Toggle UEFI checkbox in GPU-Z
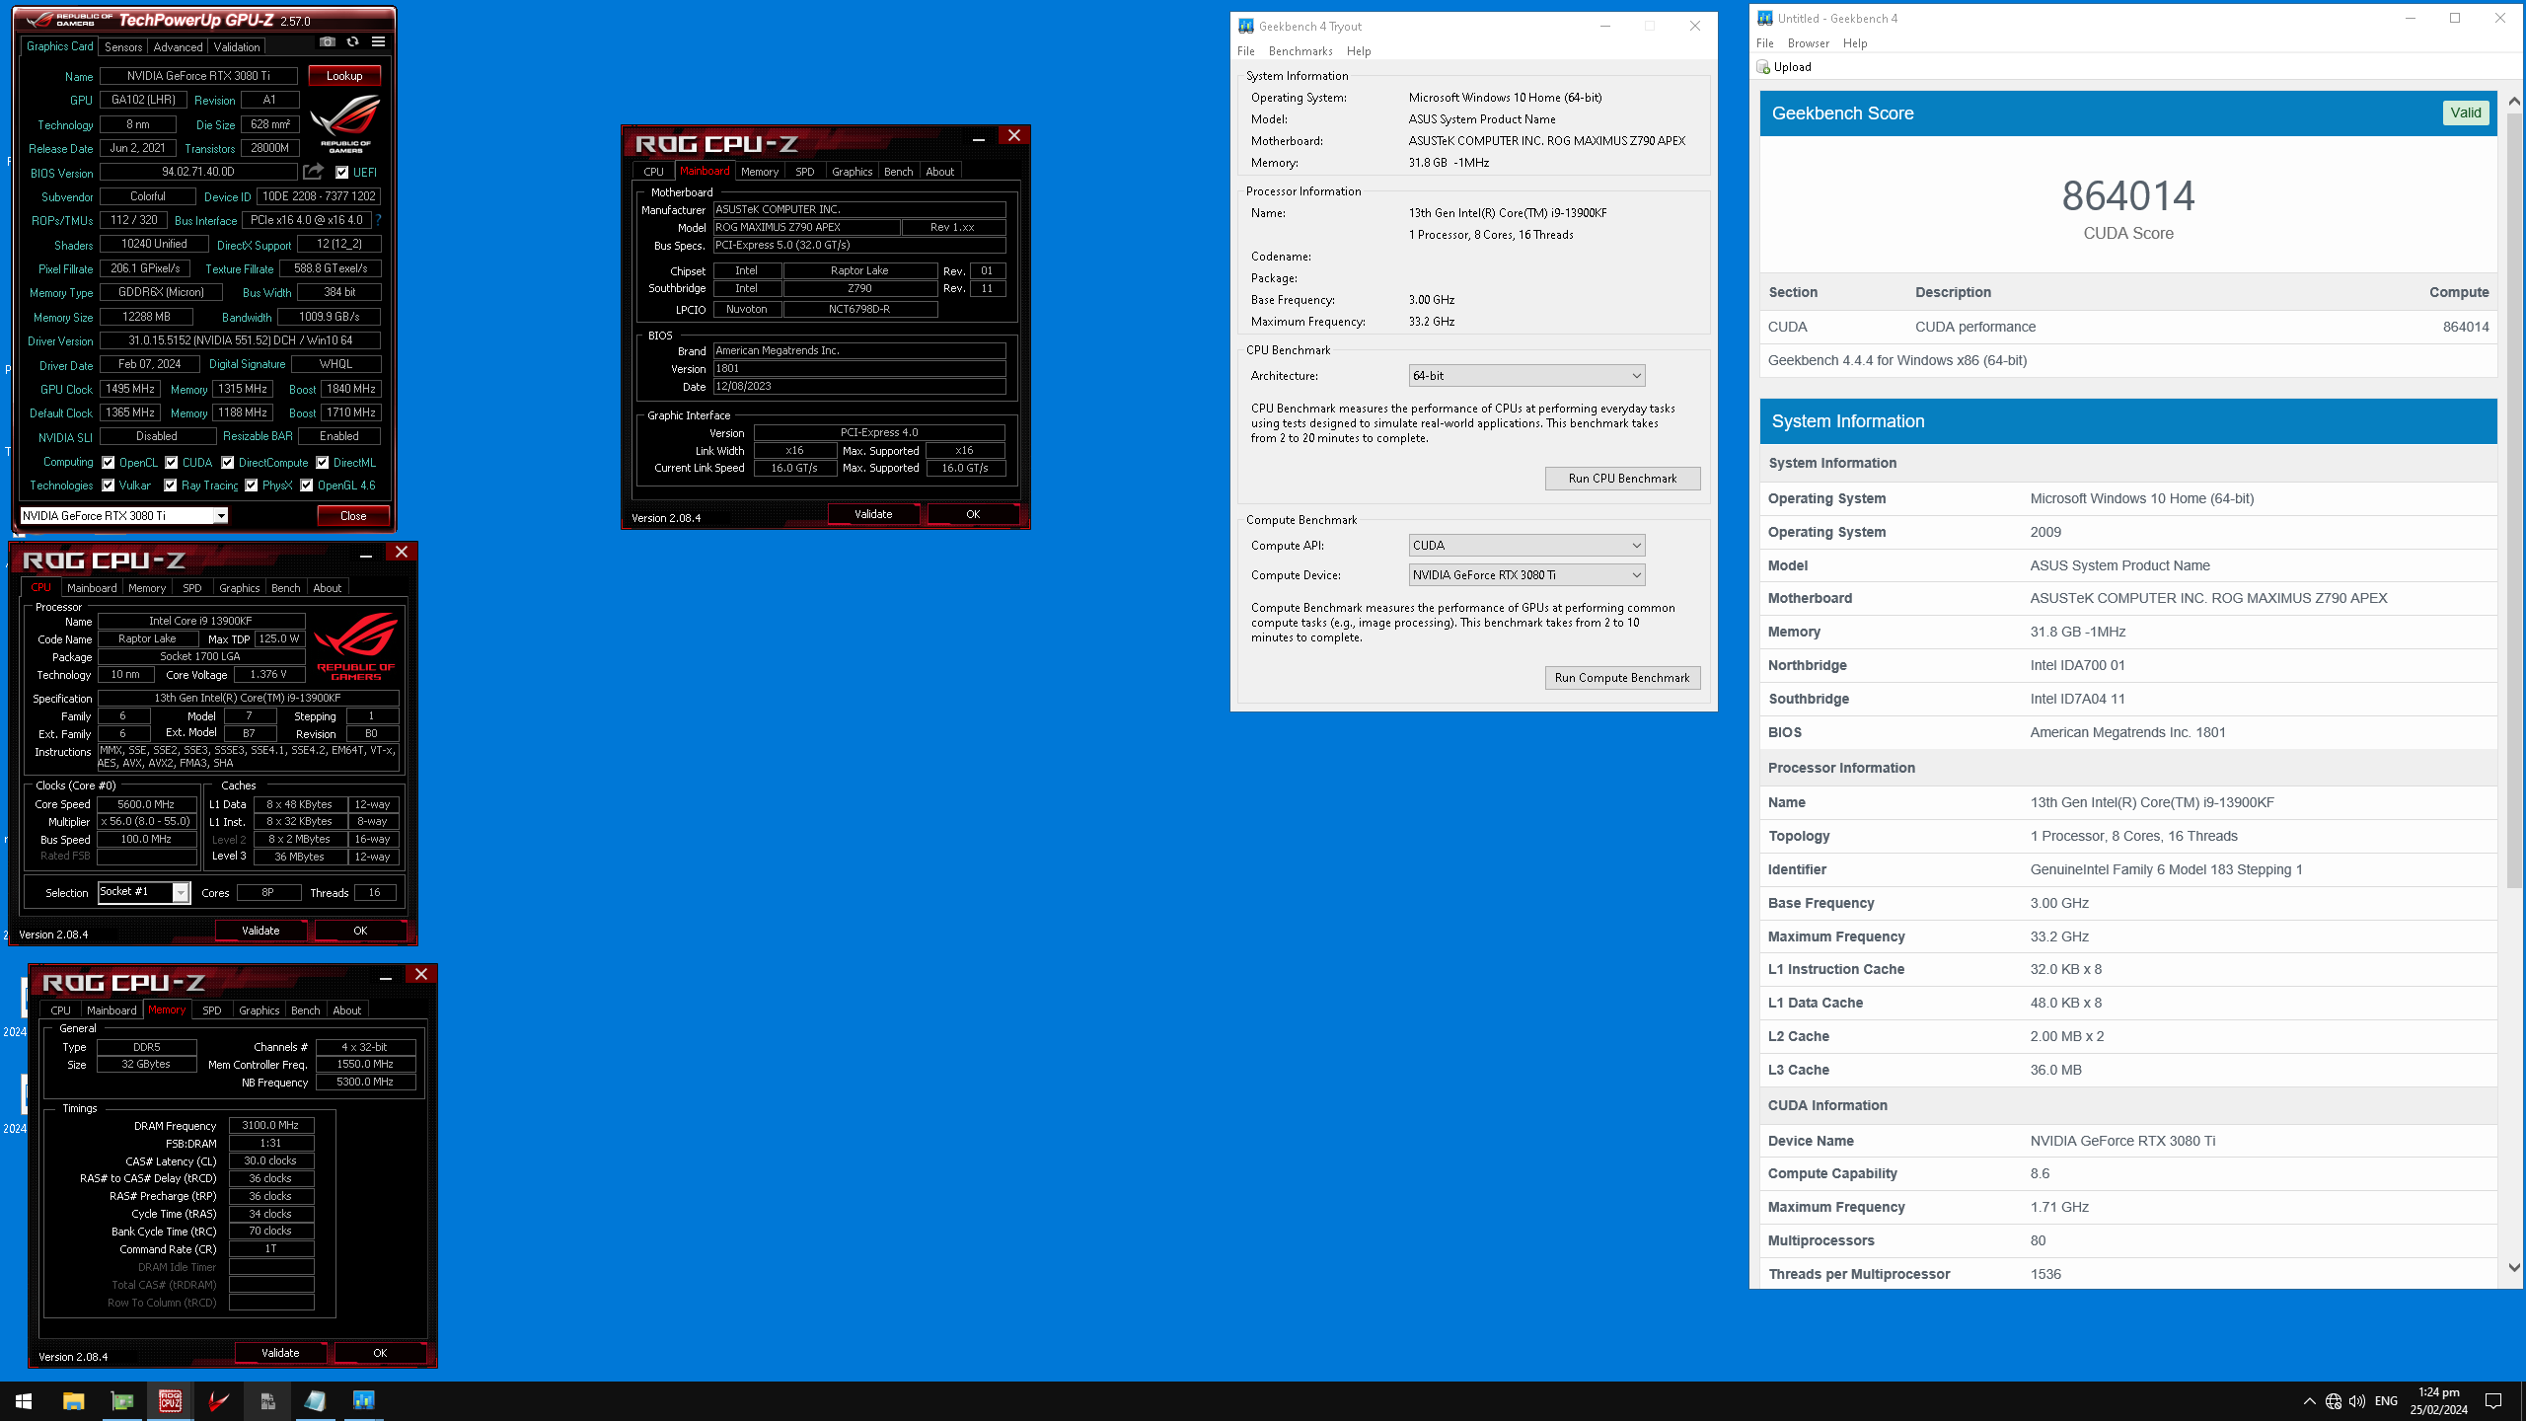Image resolution: width=2526 pixels, height=1421 pixels. click(341, 173)
